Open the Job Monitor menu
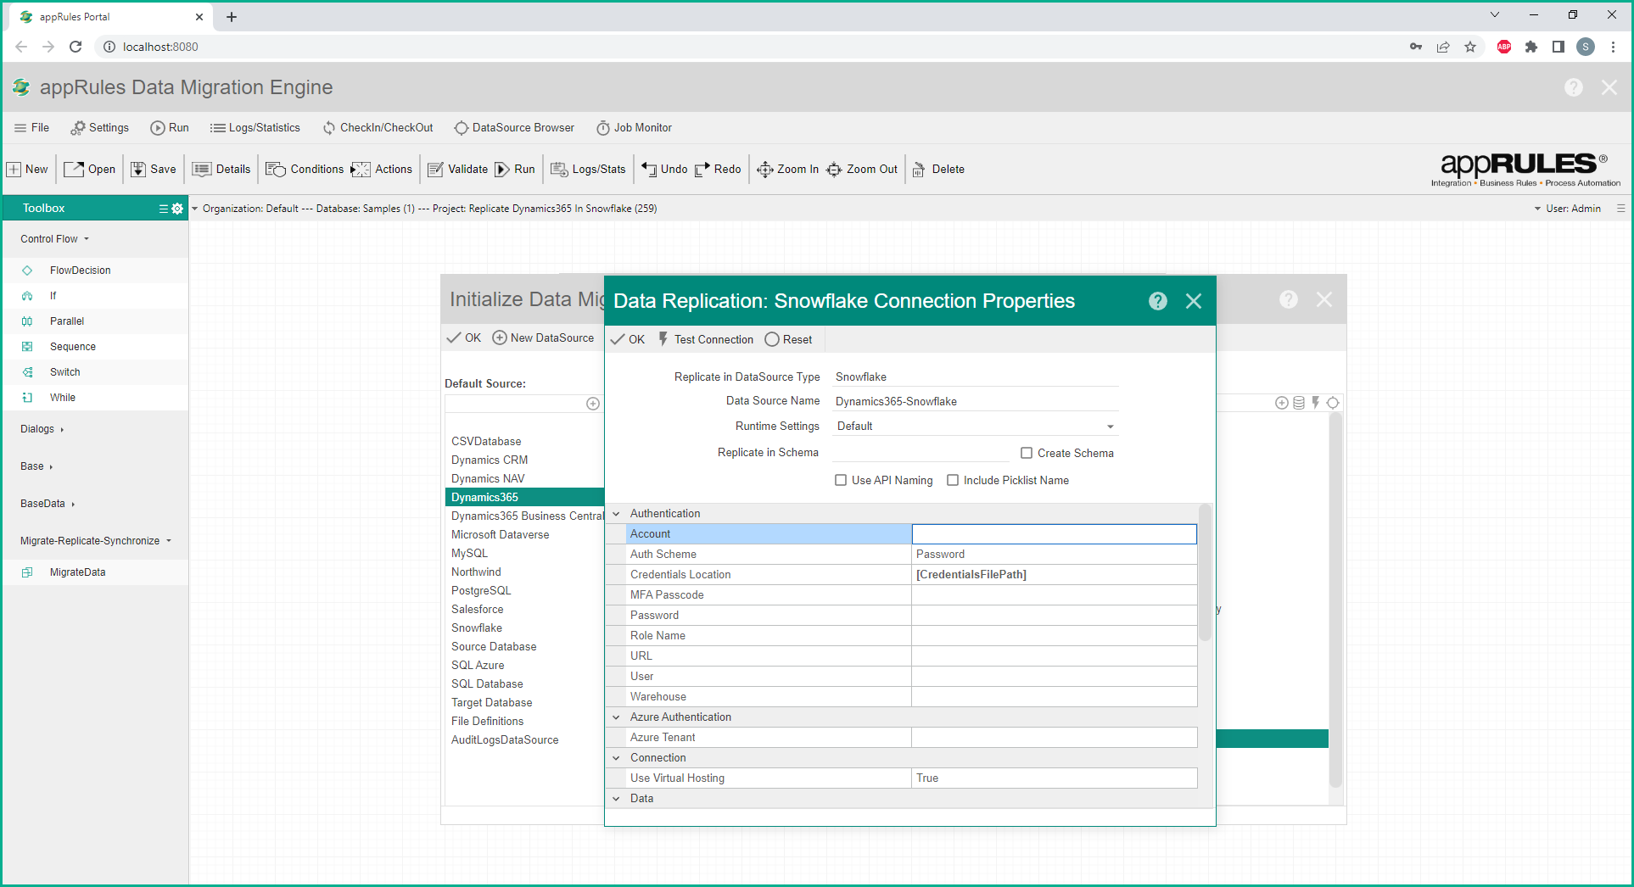The image size is (1634, 887). pos(634,128)
